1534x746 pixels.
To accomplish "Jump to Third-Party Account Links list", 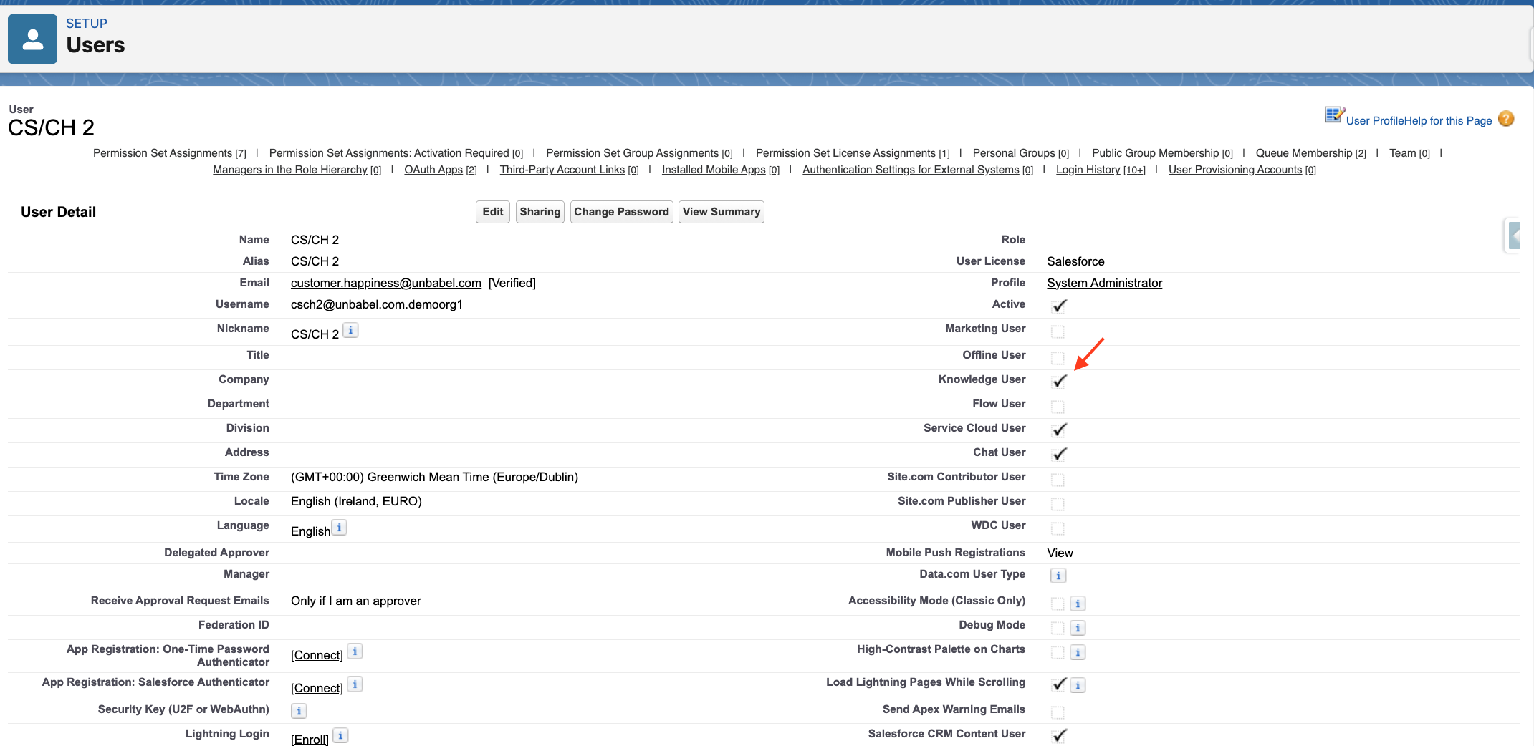I will click(x=570, y=170).
